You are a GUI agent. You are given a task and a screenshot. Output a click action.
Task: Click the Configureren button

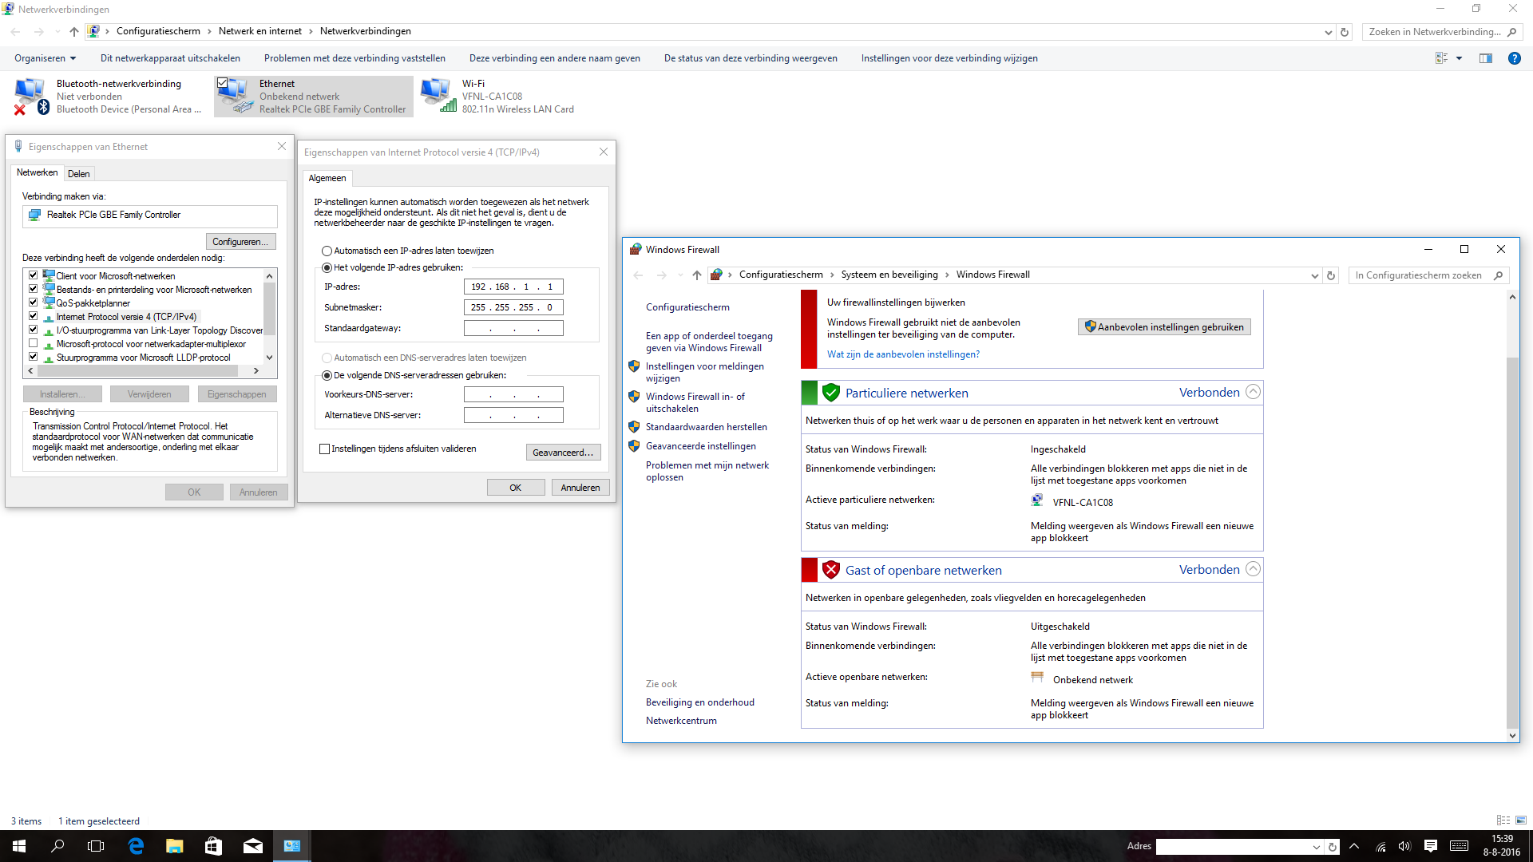[x=241, y=242]
